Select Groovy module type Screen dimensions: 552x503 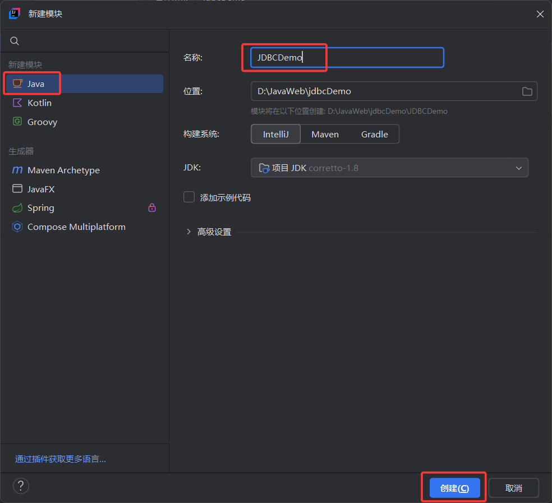[85, 122]
